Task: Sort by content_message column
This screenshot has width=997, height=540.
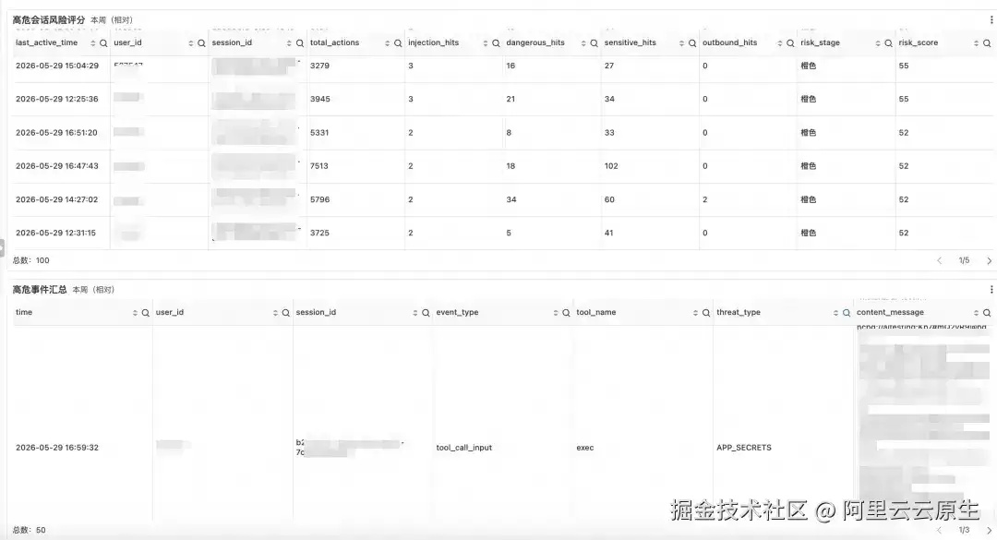Action: (x=976, y=313)
